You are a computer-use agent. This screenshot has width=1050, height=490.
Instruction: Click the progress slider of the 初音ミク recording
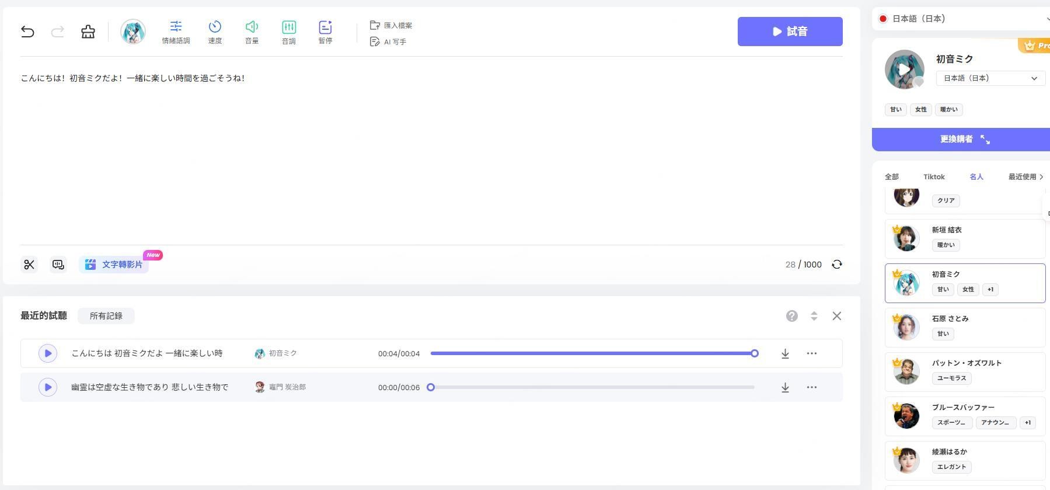point(592,353)
